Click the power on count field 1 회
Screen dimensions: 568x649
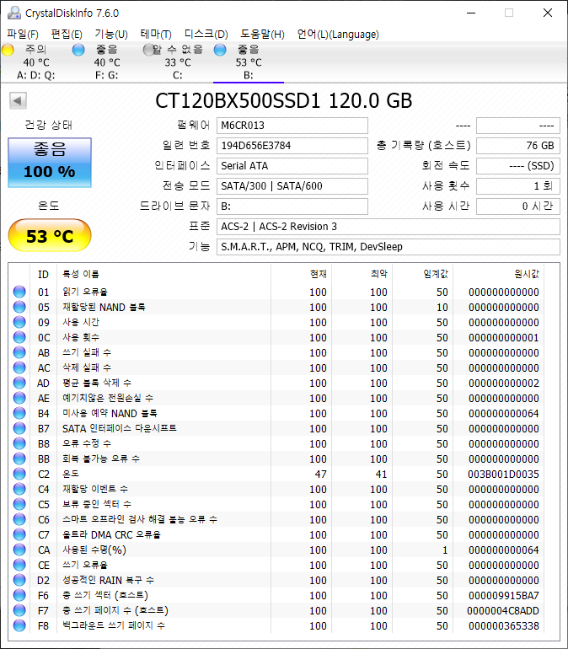[518, 186]
